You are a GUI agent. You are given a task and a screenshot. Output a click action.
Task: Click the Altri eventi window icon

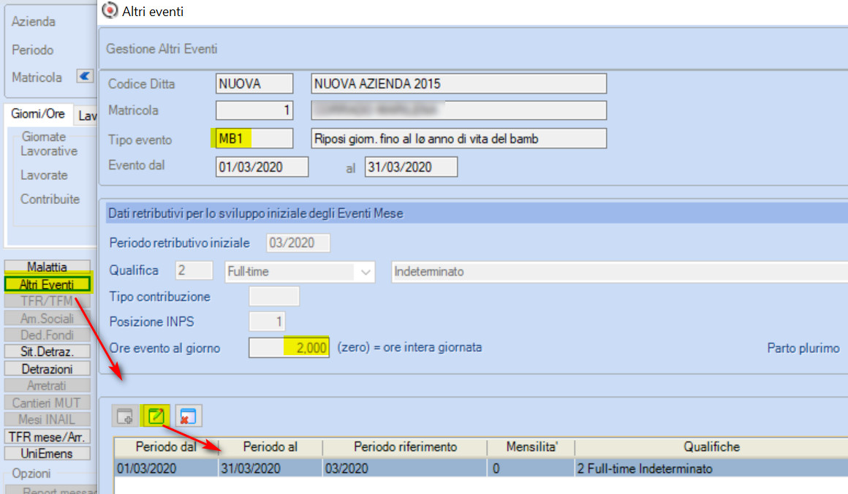pyautogui.click(x=110, y=10)
